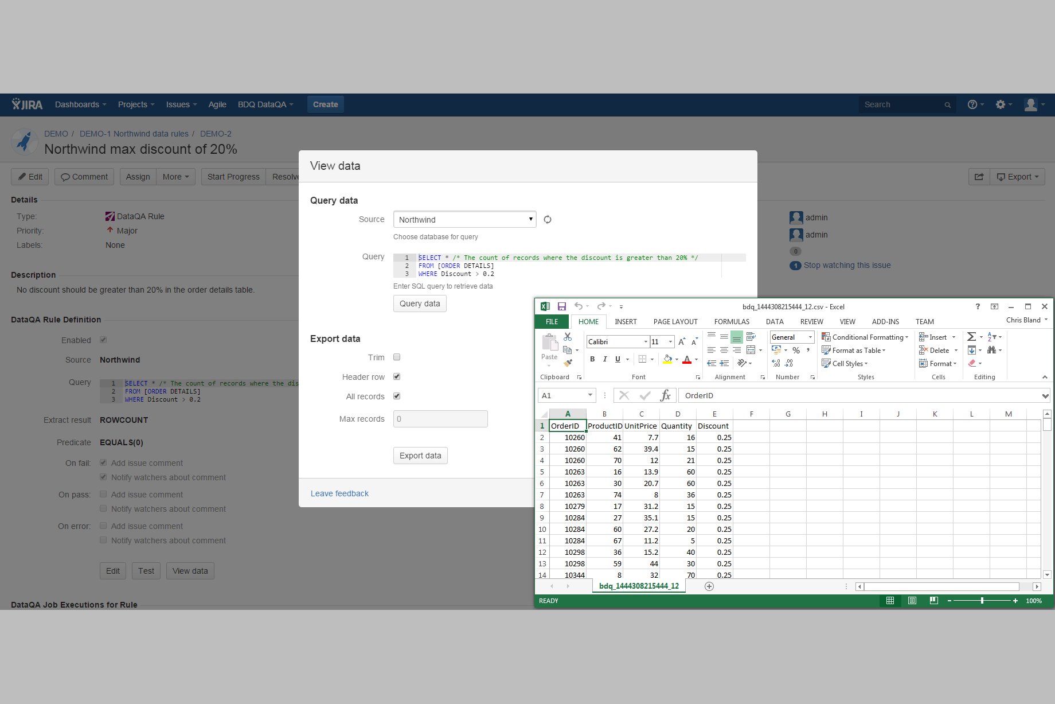This screenshot has height=704, width=1055.
Task: Apply comma style number format
Action: click(808, 351)
